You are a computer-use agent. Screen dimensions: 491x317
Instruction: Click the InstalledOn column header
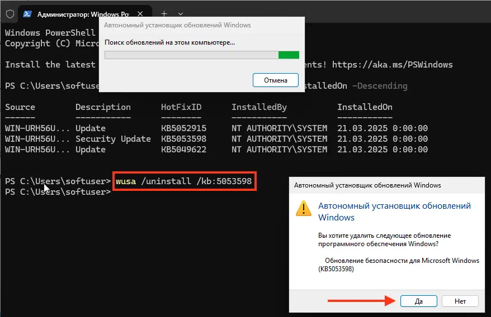(365, 107)
